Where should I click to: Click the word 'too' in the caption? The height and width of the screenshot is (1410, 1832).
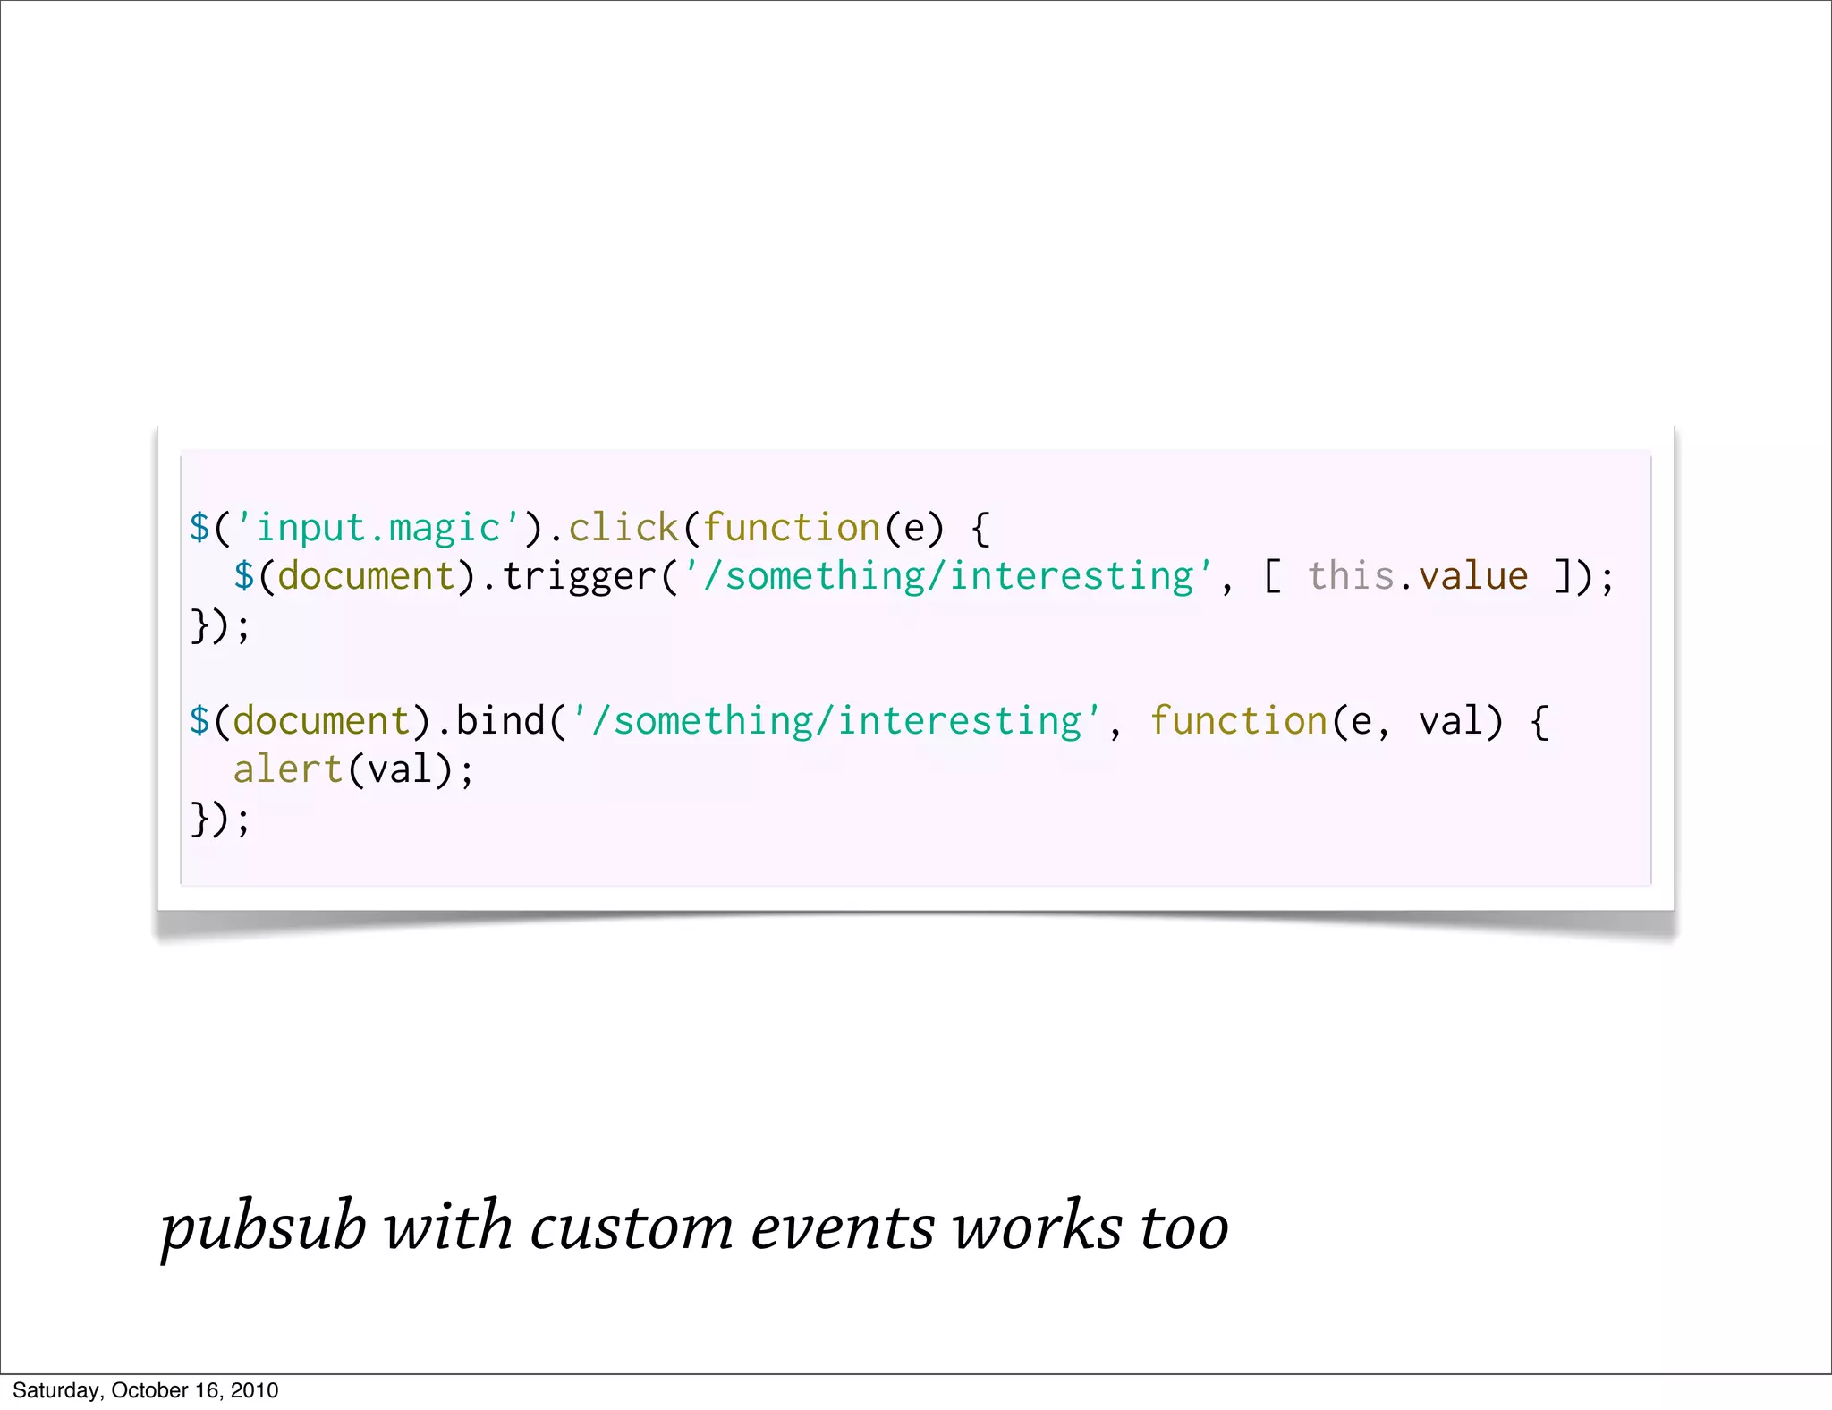pos(1183,1227)
